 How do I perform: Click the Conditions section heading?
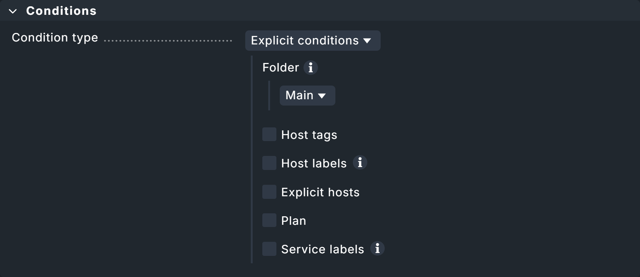[61, 11]
